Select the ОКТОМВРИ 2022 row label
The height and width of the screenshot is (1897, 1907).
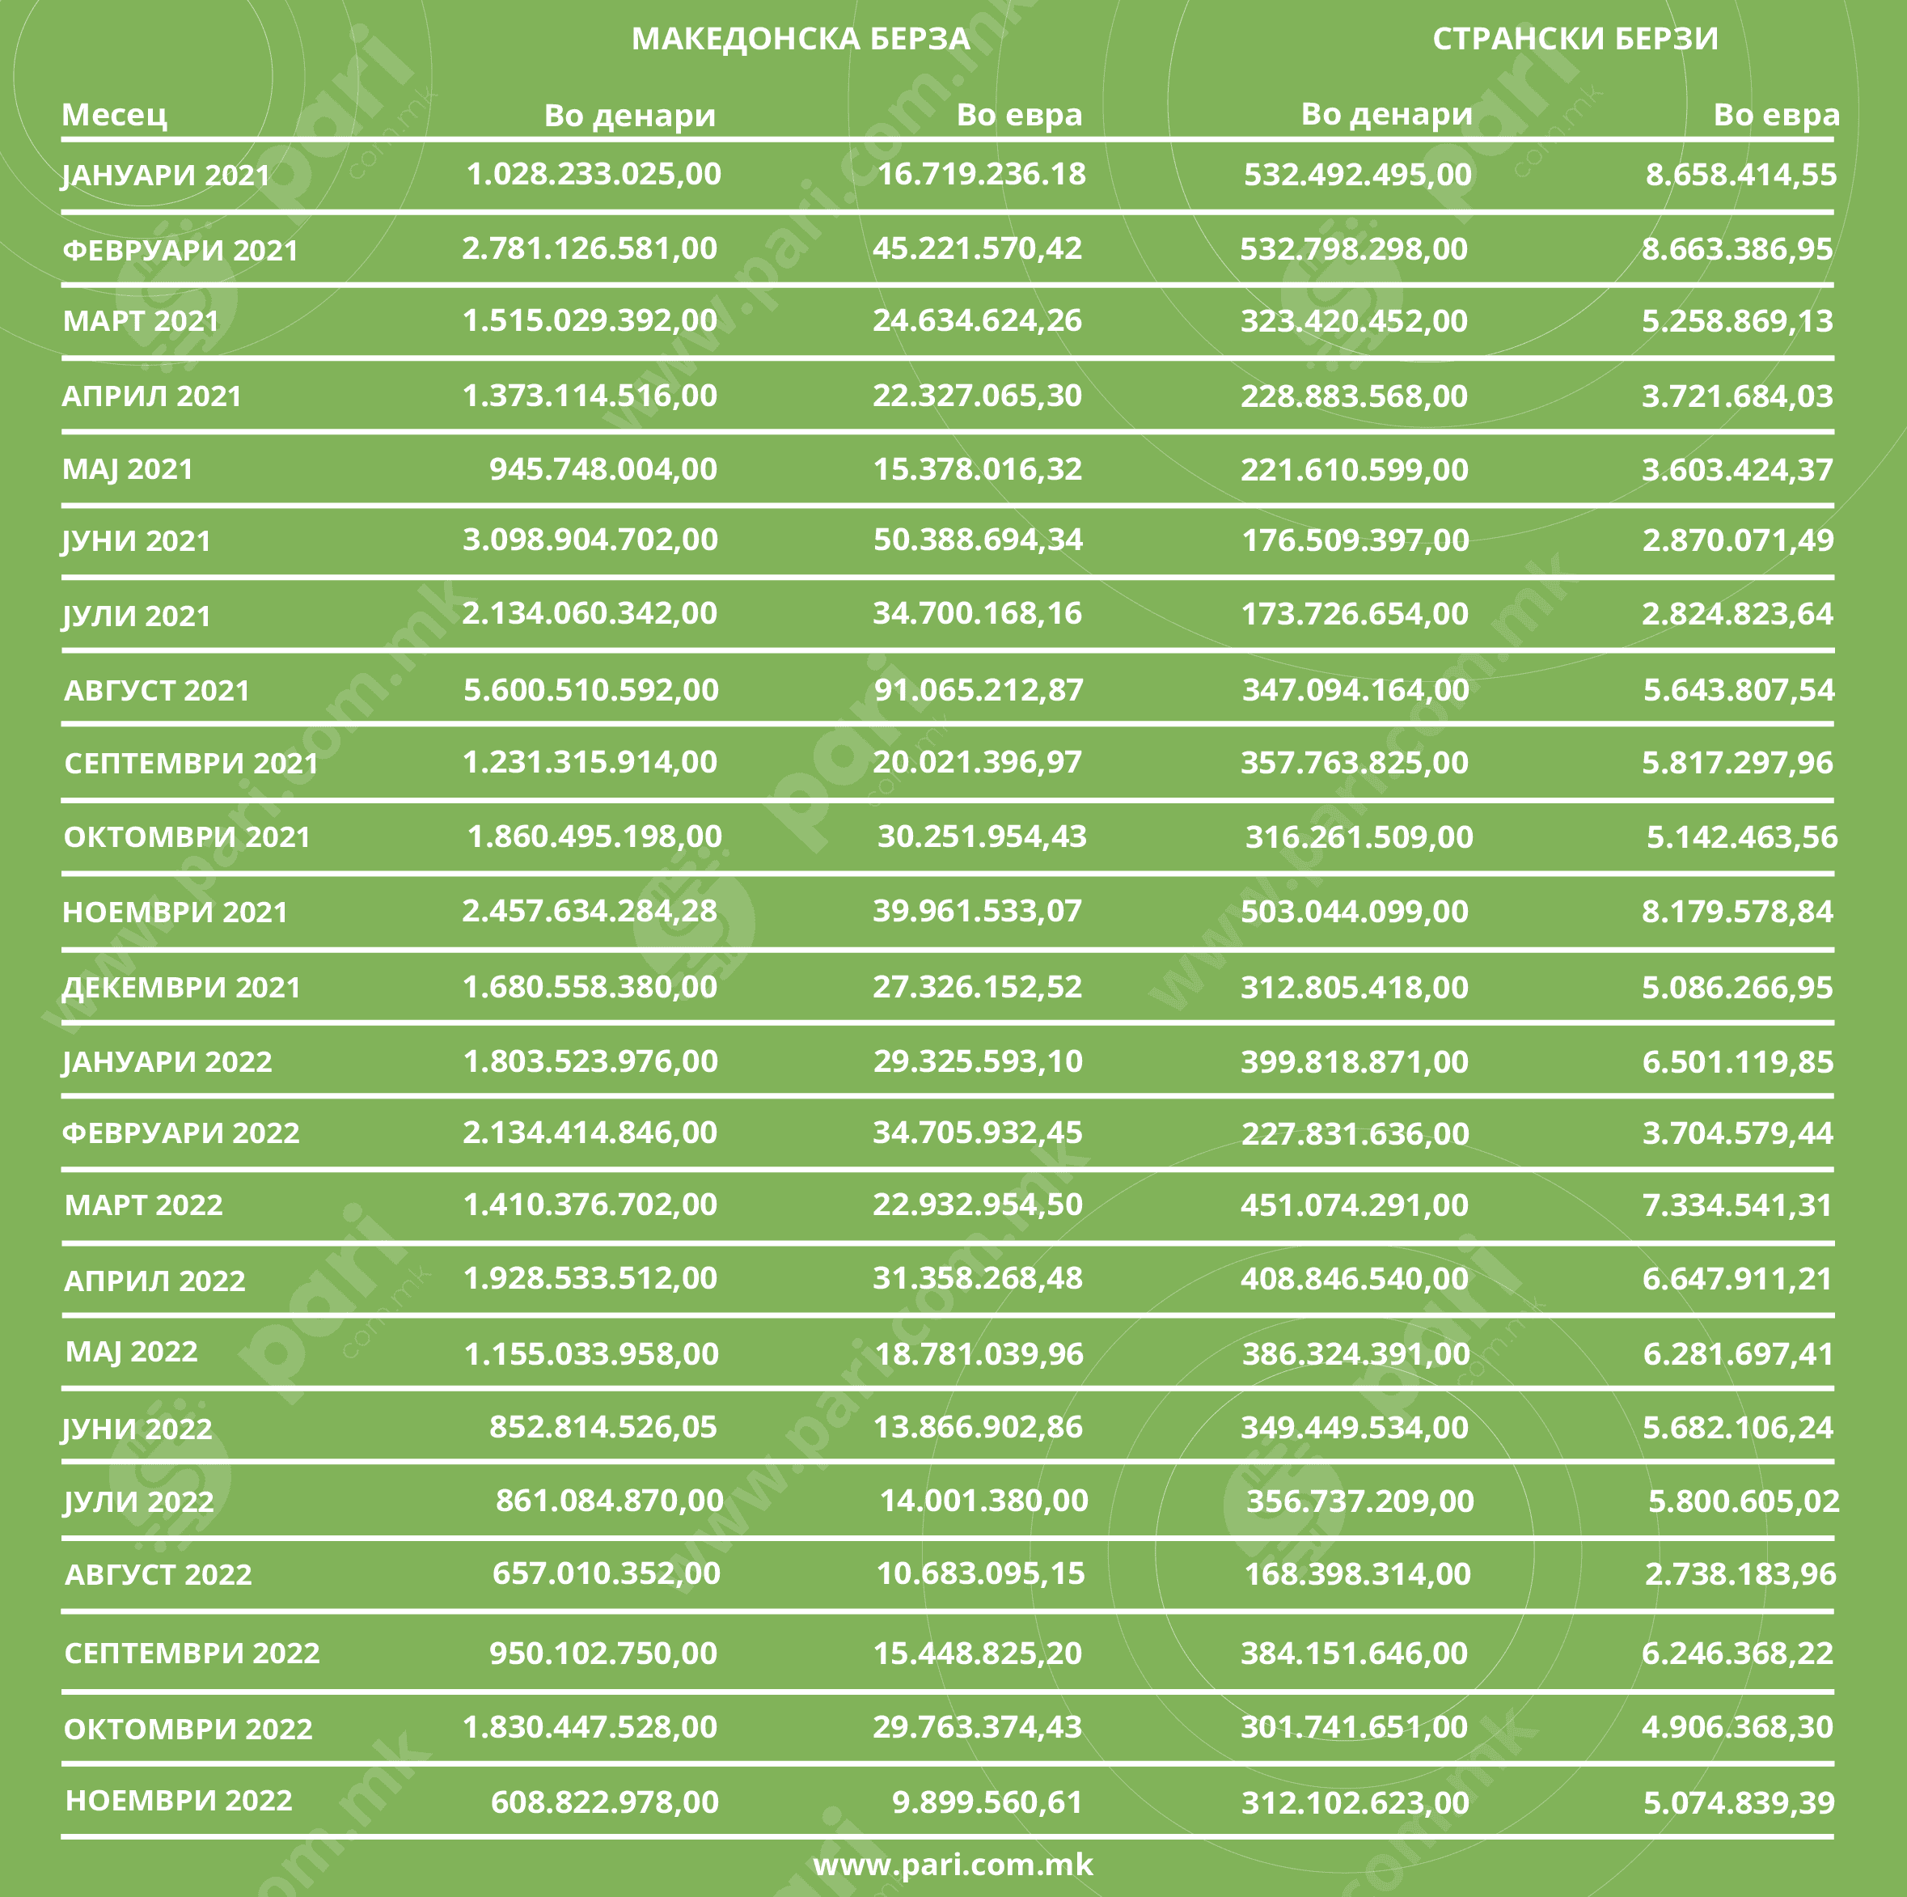tap(188, 1728)
